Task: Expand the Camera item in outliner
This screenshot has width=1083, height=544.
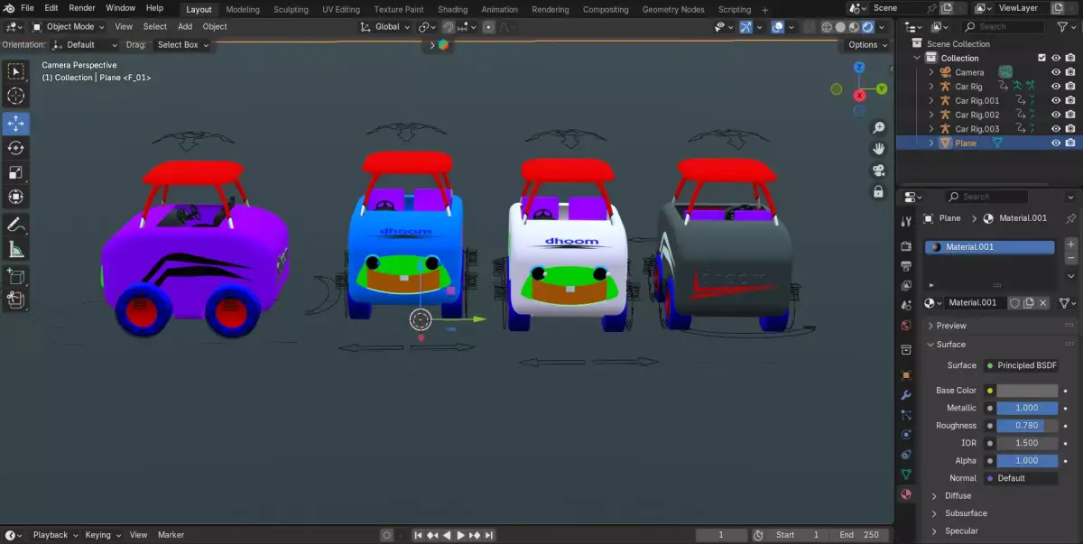Action: pos(932,72)
